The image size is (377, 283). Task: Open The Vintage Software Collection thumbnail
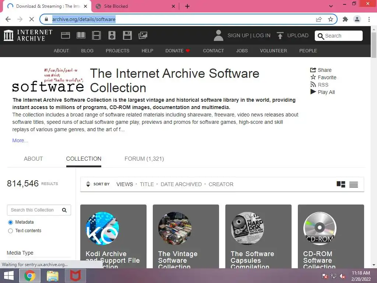point(175,228)
